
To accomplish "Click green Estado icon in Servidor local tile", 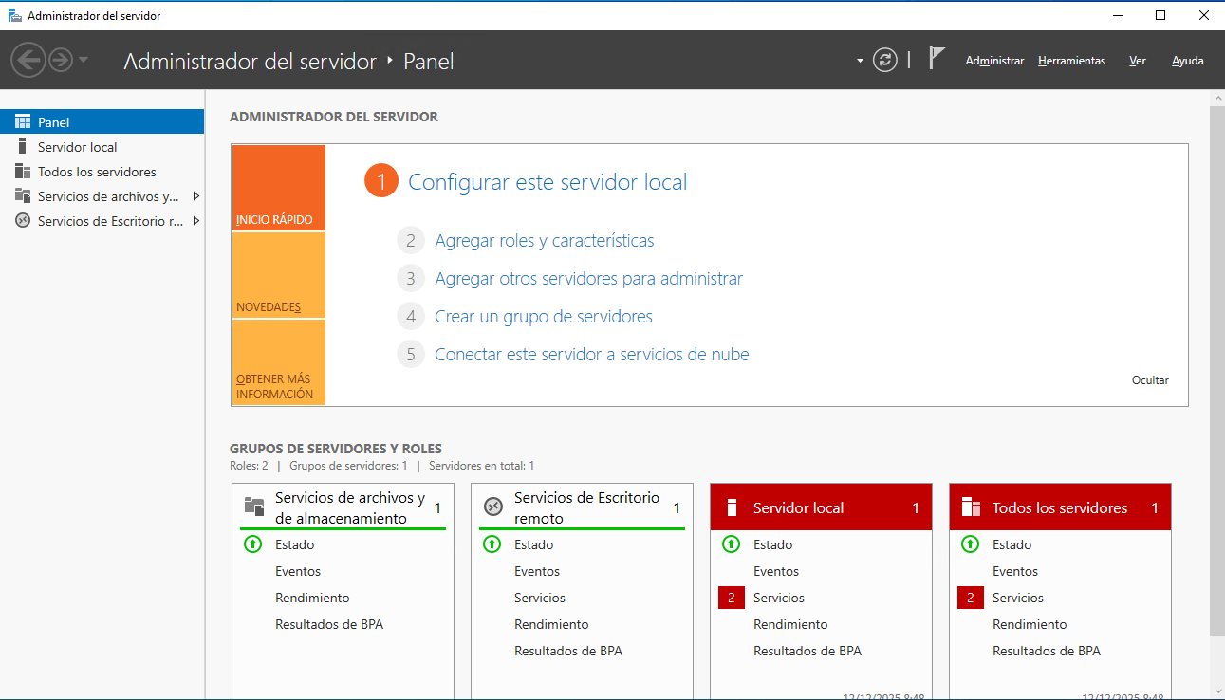I will pyautogui.click(x=731, y=544).
